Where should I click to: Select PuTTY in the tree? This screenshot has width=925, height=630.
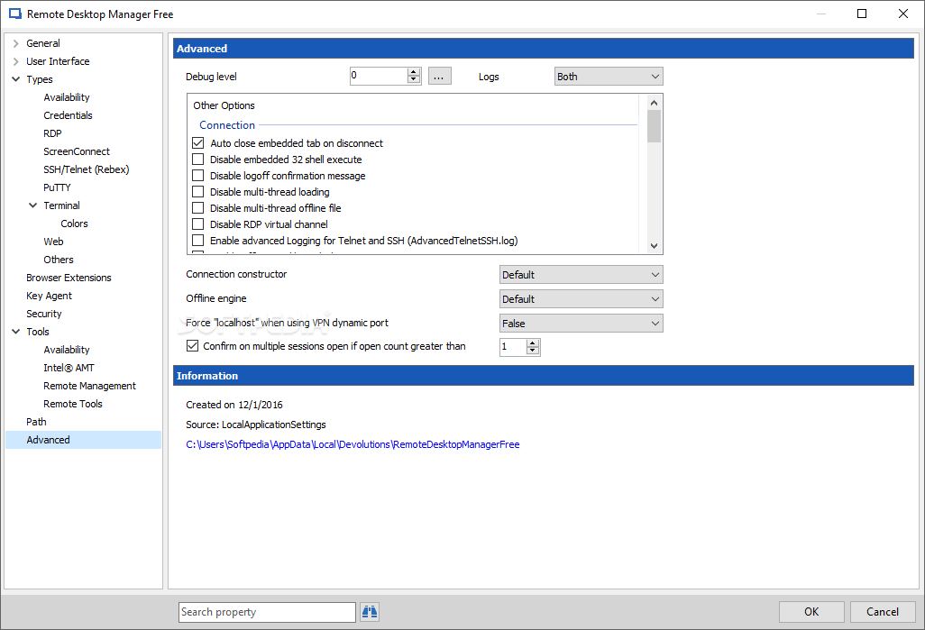point(57,187)
